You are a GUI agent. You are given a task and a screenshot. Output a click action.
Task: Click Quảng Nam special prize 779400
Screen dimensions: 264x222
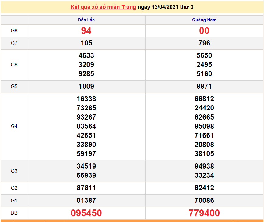pyautogui.click(x=204, y=213)
